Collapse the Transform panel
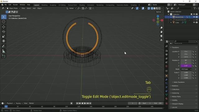Viewport: 199px width, 112px height. 175,47
